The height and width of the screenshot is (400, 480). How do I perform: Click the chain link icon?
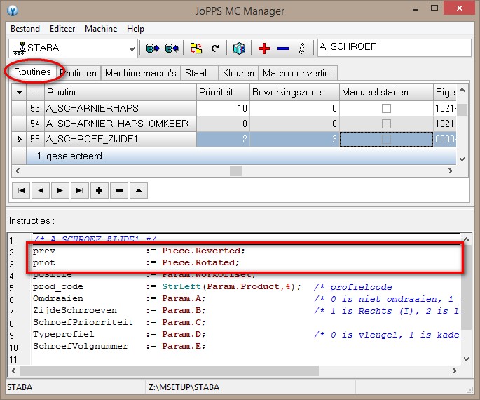pos(302,48)
